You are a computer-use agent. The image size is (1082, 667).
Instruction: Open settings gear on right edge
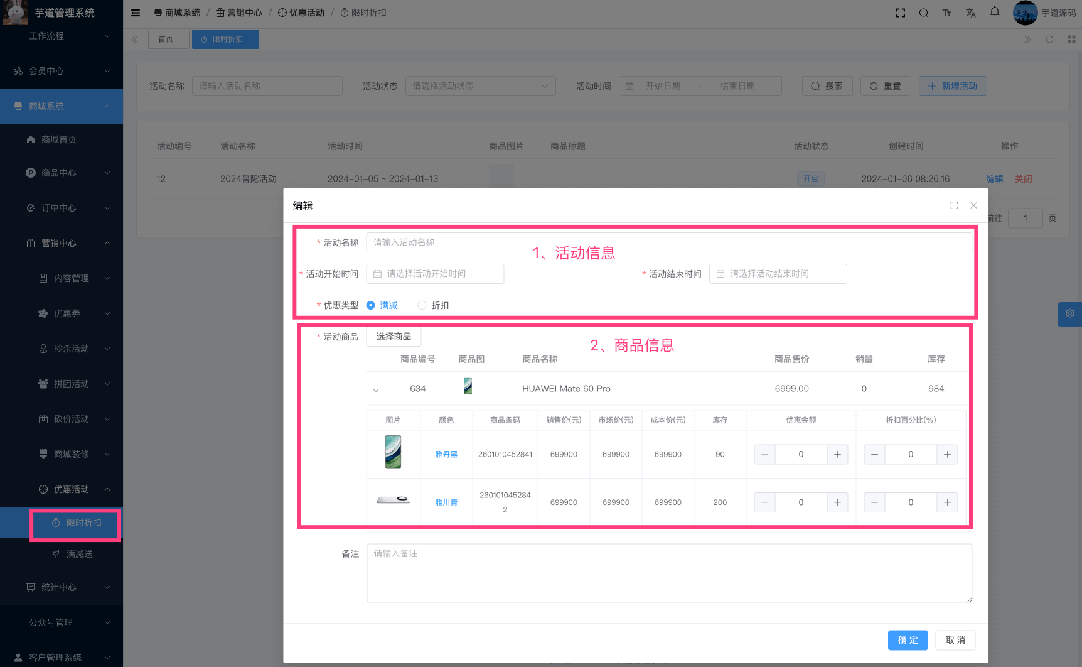coord(1069,313)
